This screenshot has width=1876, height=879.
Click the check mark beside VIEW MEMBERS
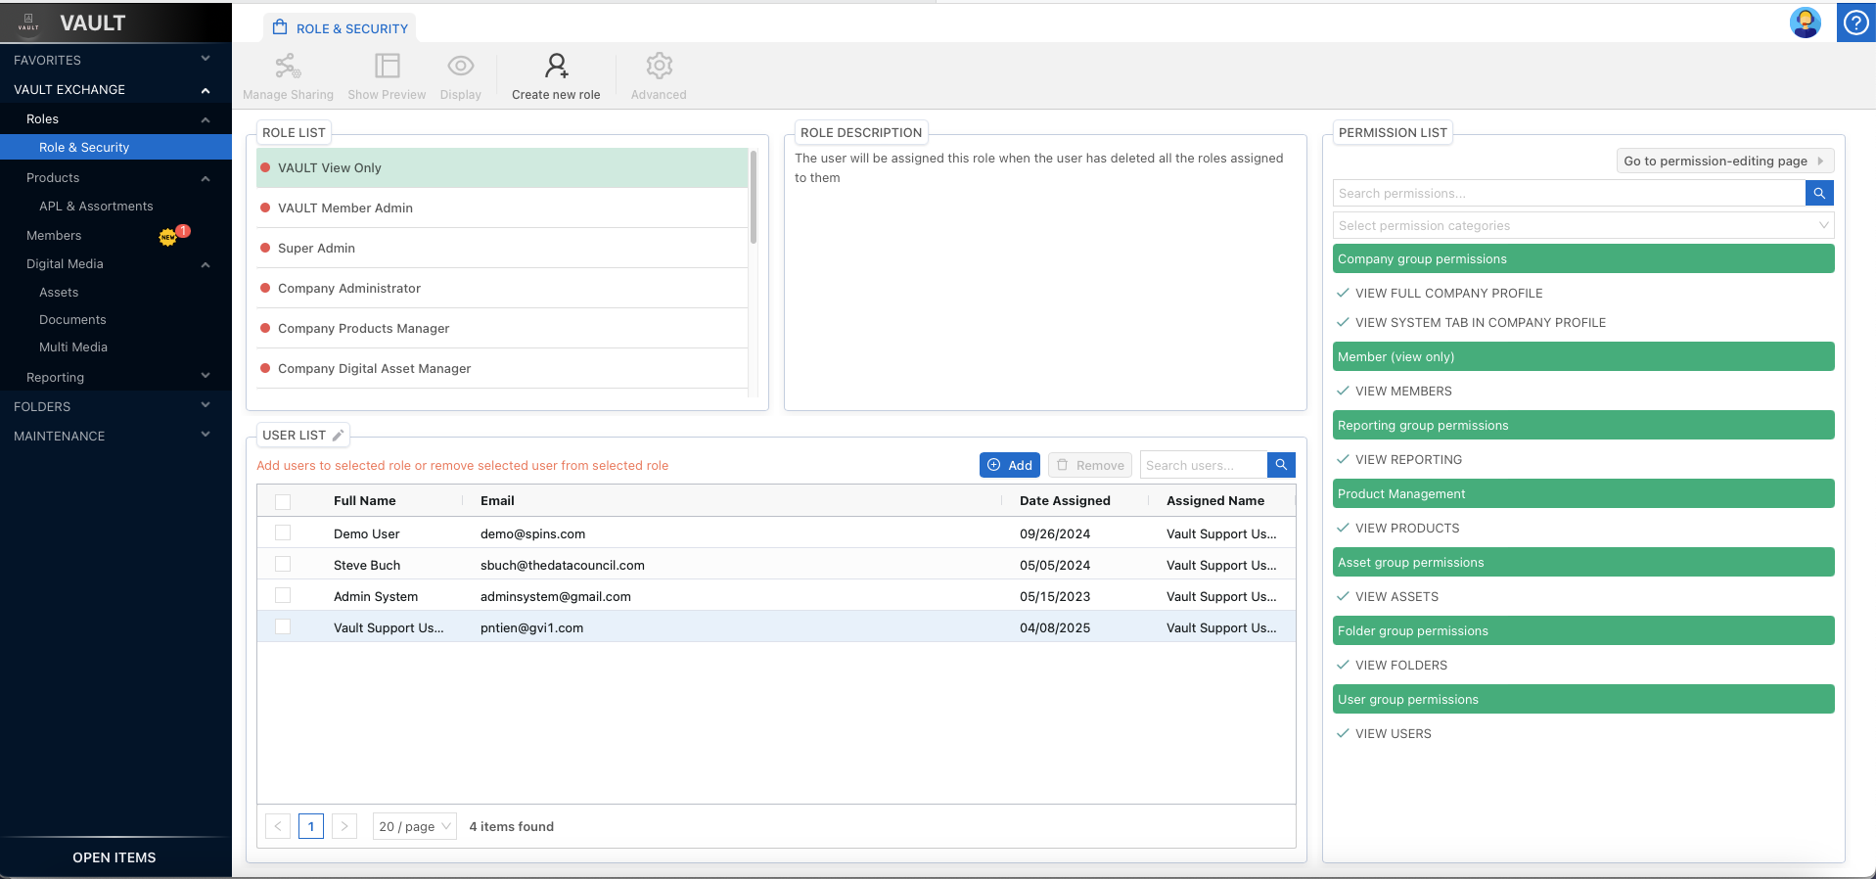point(1343,391)
